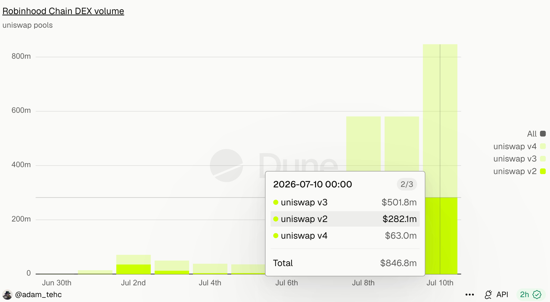
Task: Click the 2/3 pager badge in tooltip
Action: pos(407,184)
